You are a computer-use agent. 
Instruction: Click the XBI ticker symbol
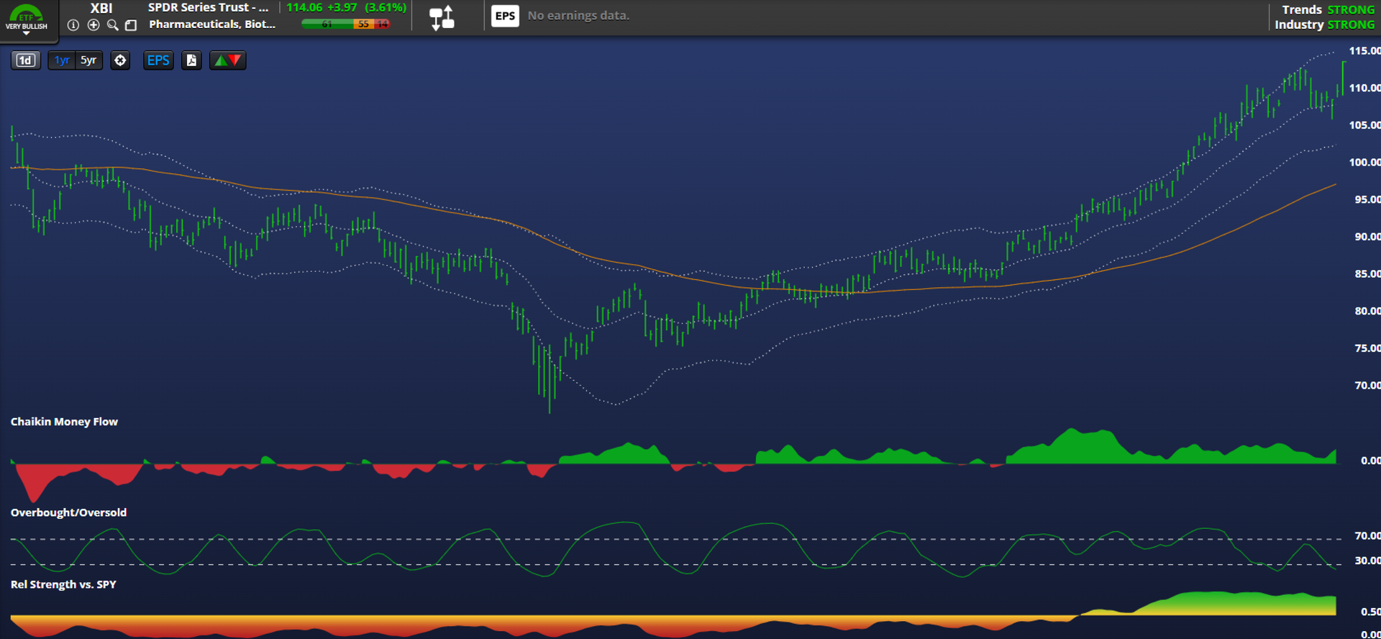coord(101,8)
